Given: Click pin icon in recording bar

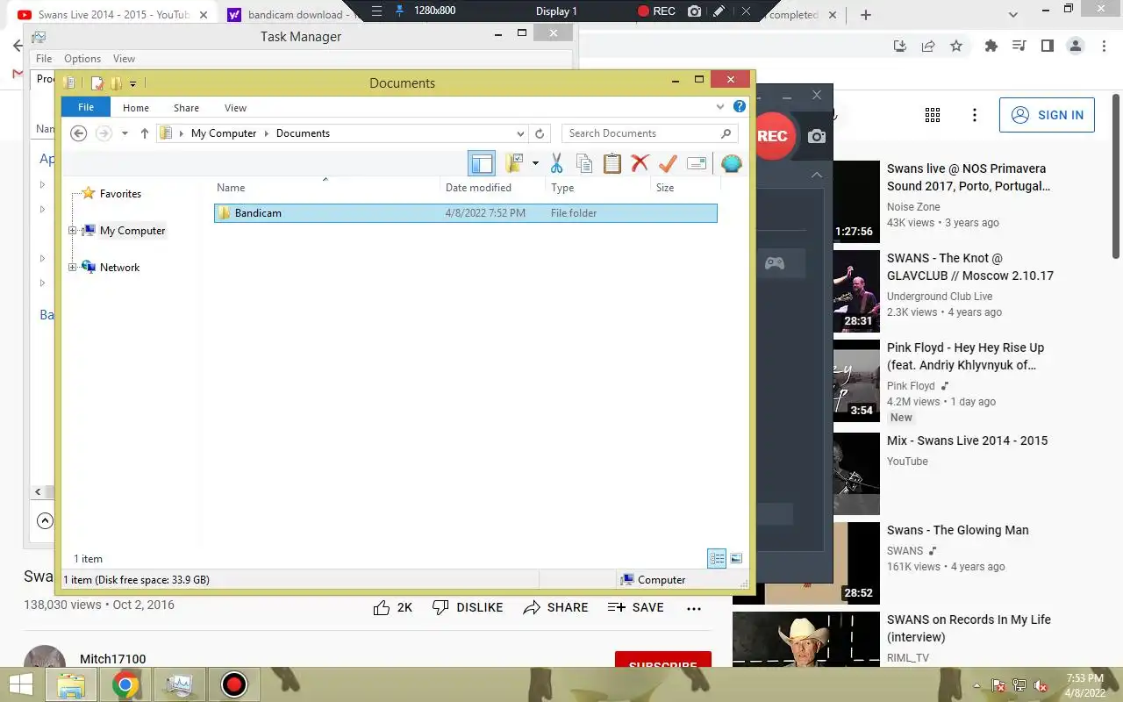Looking at the screenshot, I should click(400, 11).
